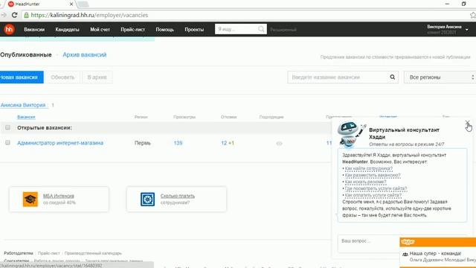Screen dimensions: 476x268
Task: Check the 'Открытые вакансии' select-all checkbox
Action: (7, 127)
